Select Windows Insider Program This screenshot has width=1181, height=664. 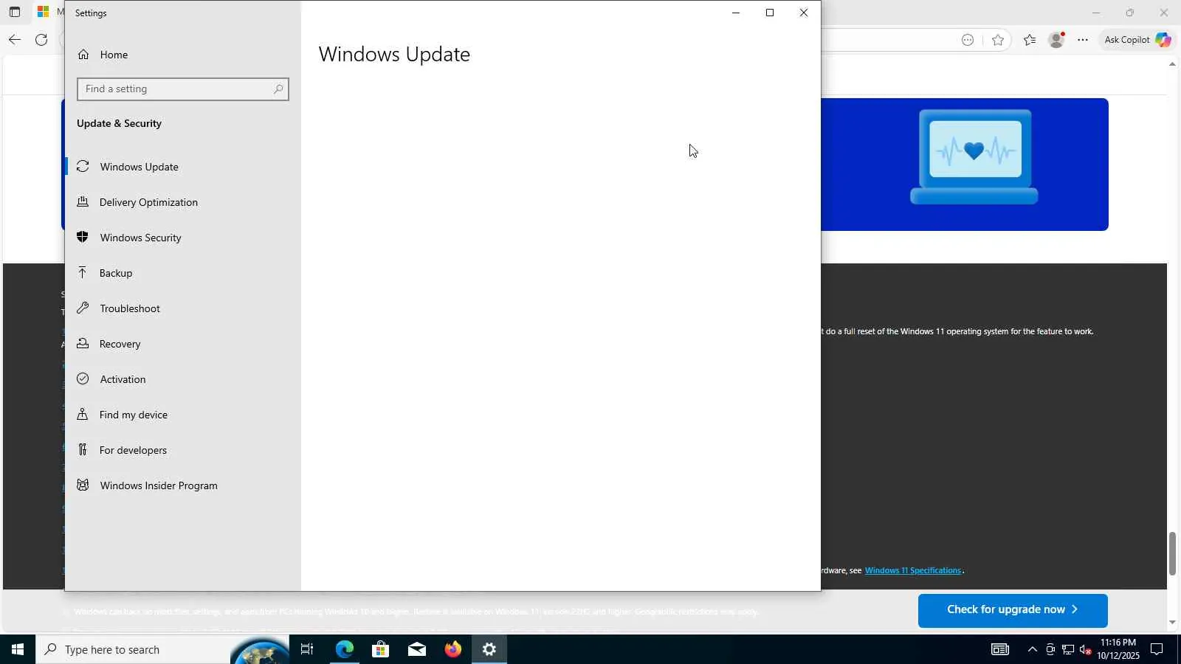(183, 485)
